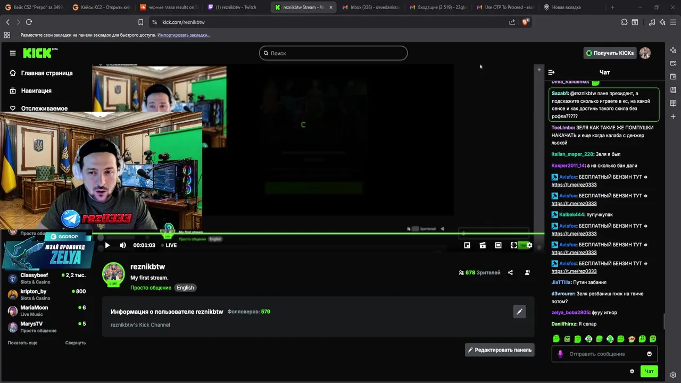
Task: Open the emoji picker in chat input
Action: tap(649, 354)
